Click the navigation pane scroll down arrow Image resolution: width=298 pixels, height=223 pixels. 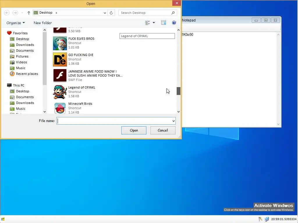pos(45,112)
